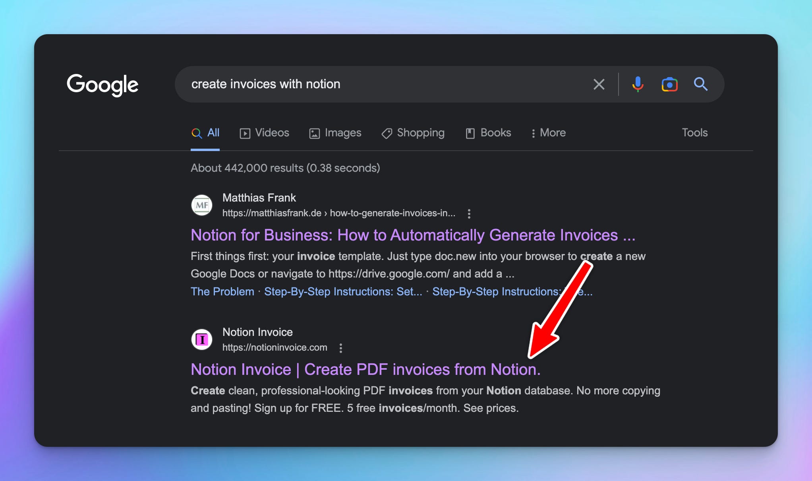Viewport: 812px width, 481px height.
Task: Click the Matthias Frank result description snippet
Action: click(418, 265)
